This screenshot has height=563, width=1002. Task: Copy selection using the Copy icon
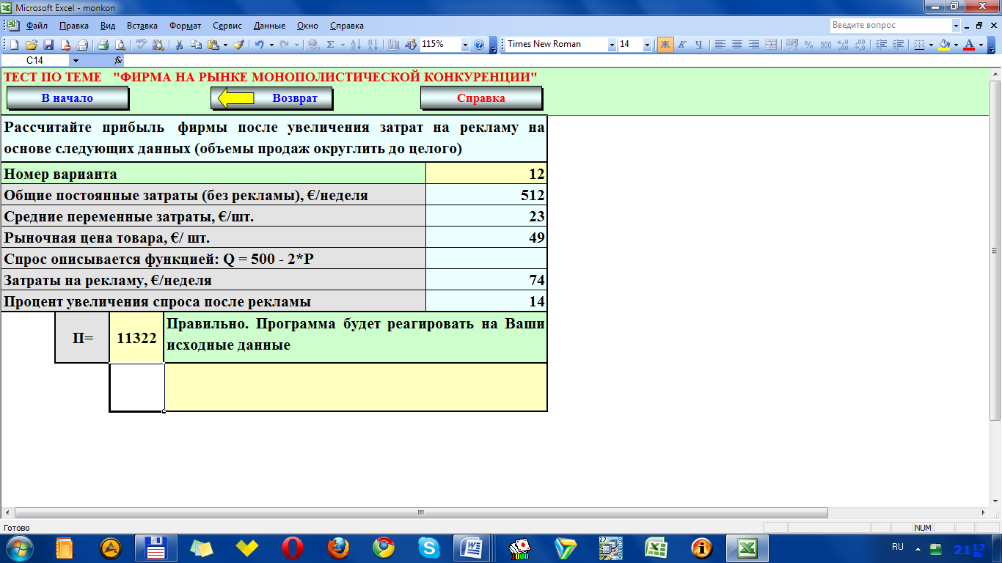pyautogui.click(x=196, y=45)
